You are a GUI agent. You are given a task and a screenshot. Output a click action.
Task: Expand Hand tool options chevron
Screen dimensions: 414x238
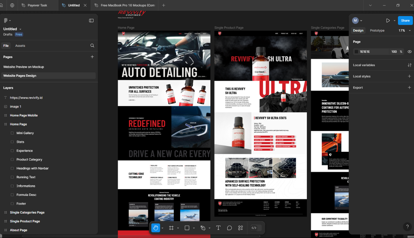[162, 228]
